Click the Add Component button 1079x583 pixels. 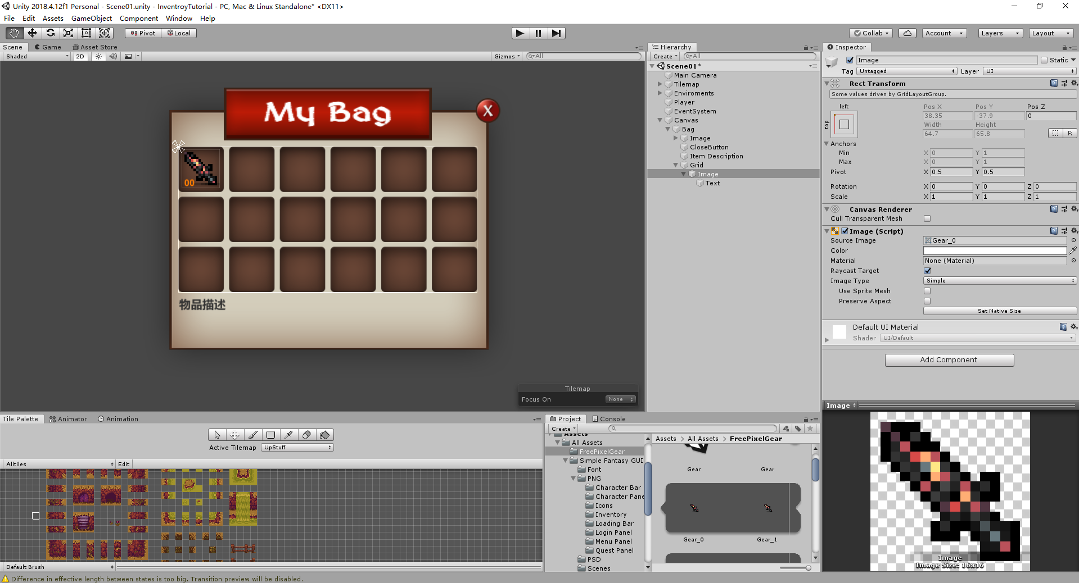949,360
